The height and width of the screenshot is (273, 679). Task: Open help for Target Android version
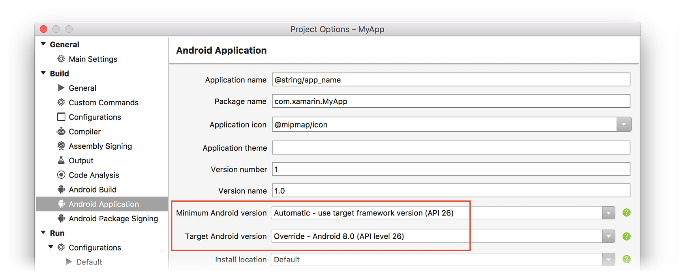pyautogui.click(x=626, y=236)
